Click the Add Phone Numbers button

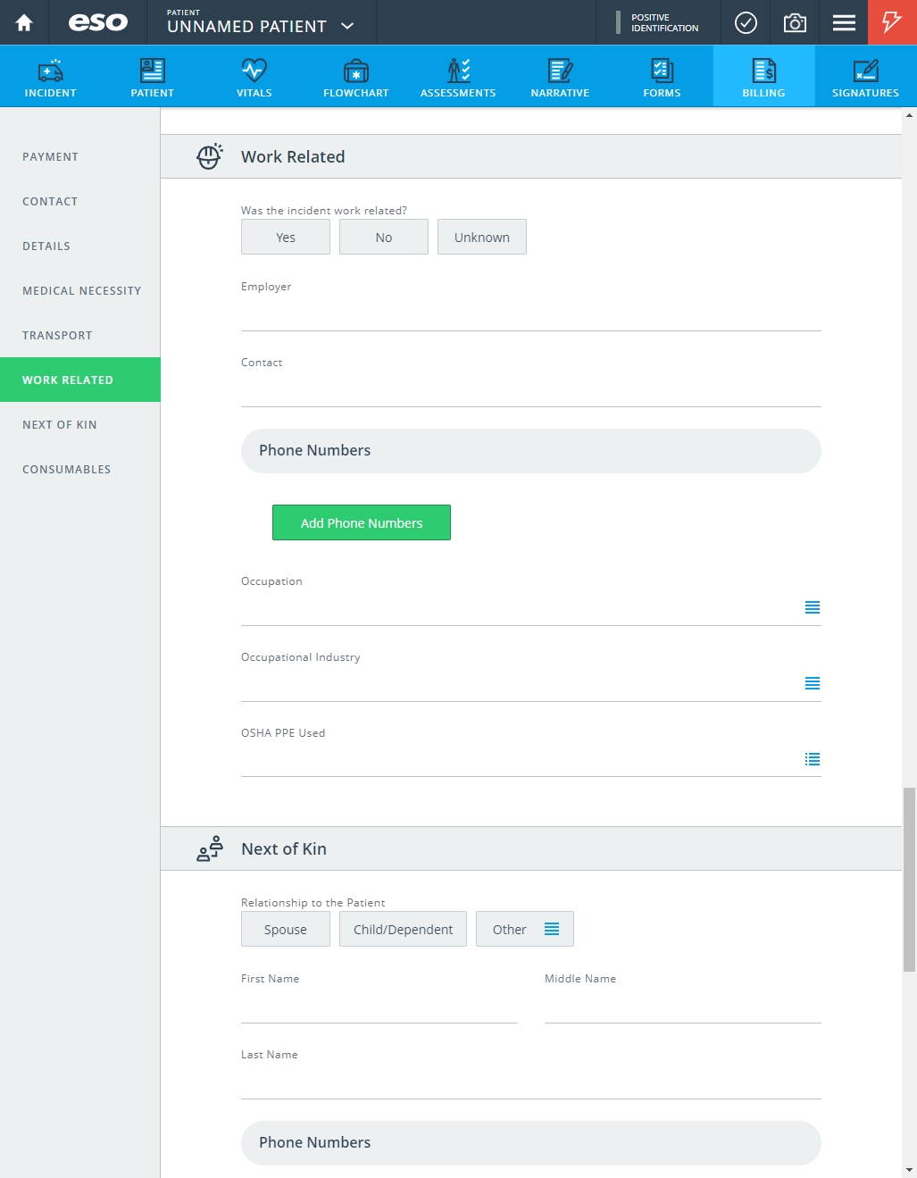[362, 522]
